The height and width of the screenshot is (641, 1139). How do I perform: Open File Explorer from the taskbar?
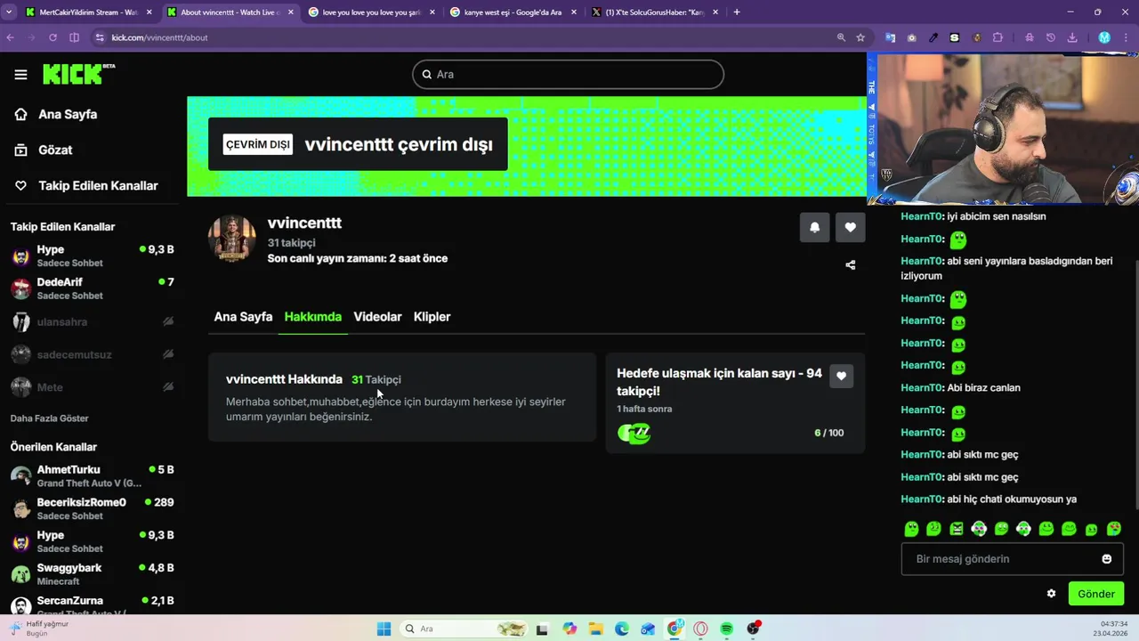pyautogui.click(x=595, y=629)
